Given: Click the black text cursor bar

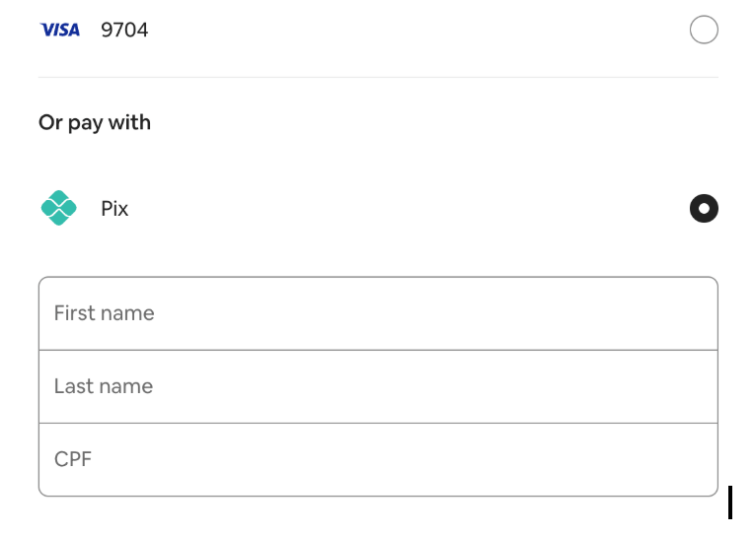Looking at the screenshot, I should [730, 502].
